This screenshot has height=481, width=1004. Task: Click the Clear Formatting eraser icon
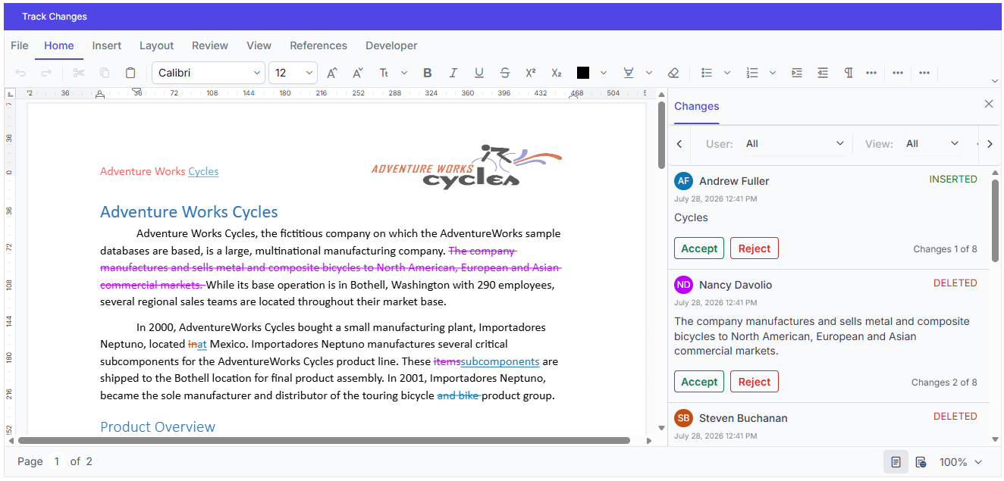[673, 73]
